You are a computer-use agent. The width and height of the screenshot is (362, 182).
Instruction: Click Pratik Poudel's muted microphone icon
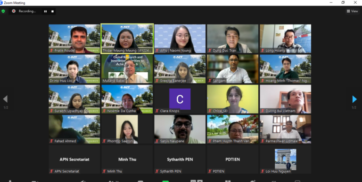point(51,51)
